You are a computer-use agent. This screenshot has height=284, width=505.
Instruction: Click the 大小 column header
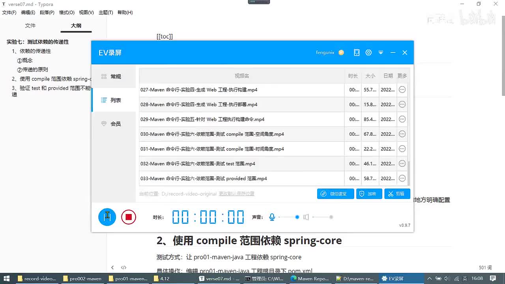click(370, 76)
